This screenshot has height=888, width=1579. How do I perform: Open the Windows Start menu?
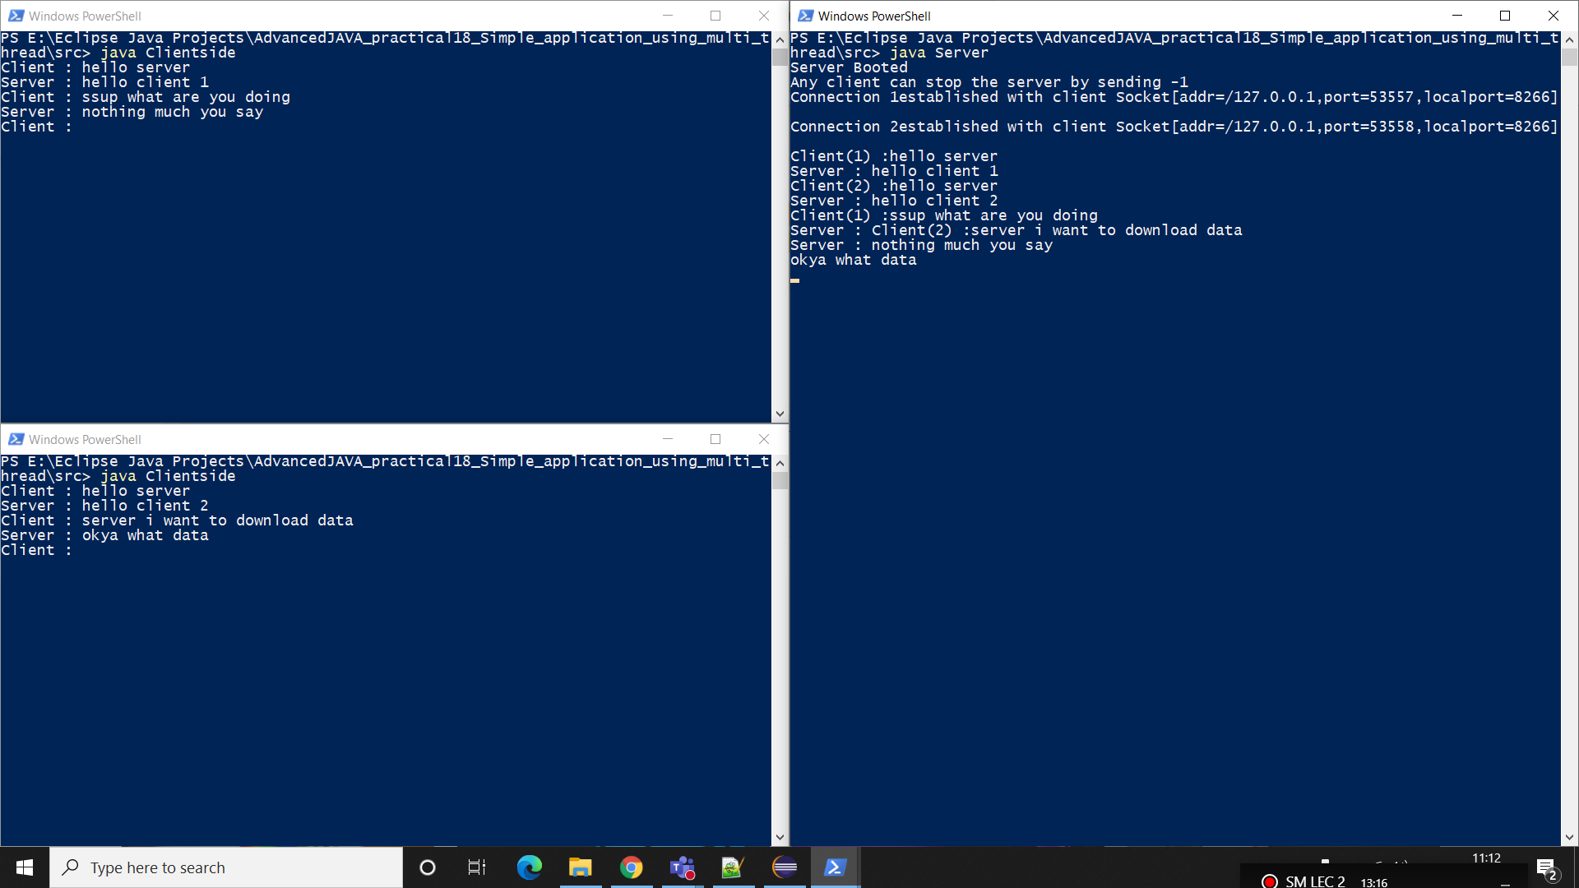click(25, 867)
